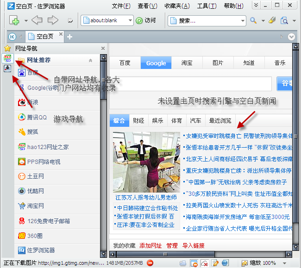Open the 工具(T) menu
This screenshot has height=268, width=301.
[207, 6]
